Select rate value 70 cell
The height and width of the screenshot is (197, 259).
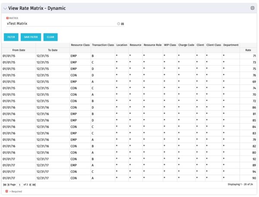(x=248, y=94)
